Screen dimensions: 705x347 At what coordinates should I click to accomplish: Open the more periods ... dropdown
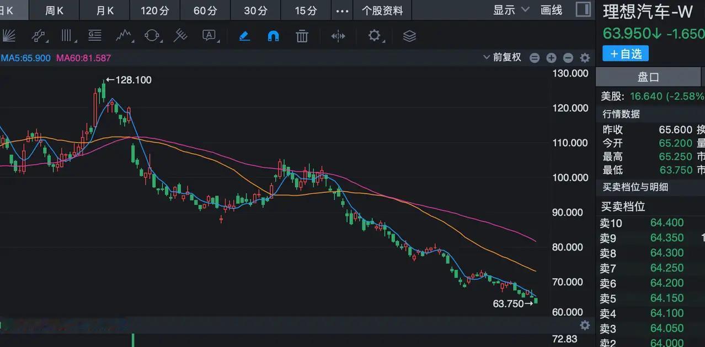click(x=342, y=10)
